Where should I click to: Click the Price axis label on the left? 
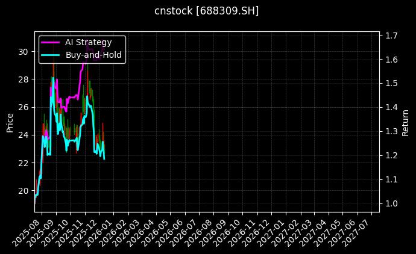pyautogui.click(x=10, y=122)
